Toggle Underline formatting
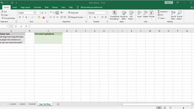Viewport: 194px width, 109px height. tap(26, 17)
